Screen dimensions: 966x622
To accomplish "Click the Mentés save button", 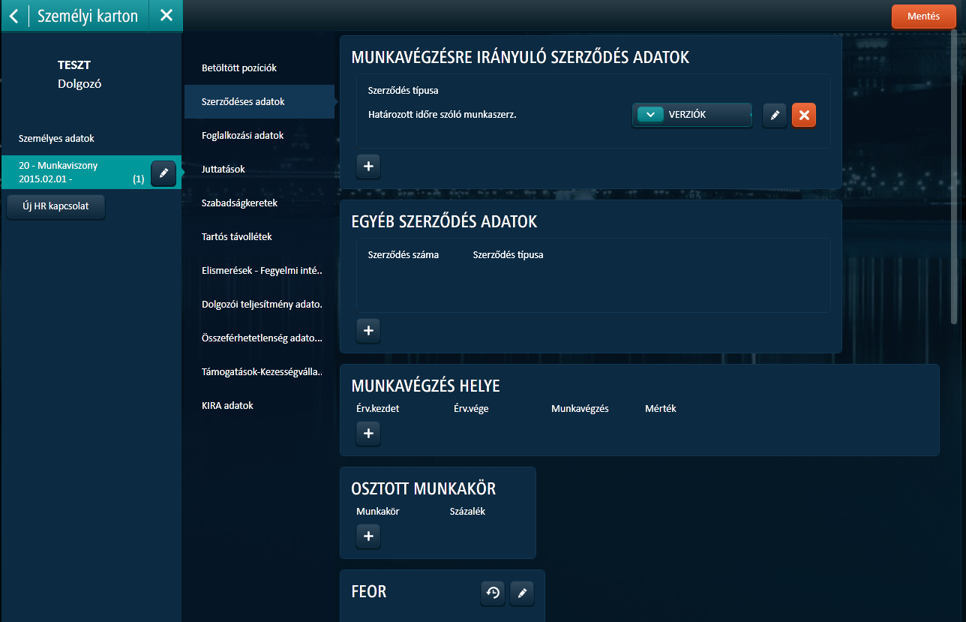I will pos(923,17).
